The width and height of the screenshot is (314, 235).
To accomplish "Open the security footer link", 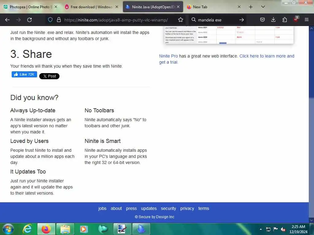I will coord(168,208).
